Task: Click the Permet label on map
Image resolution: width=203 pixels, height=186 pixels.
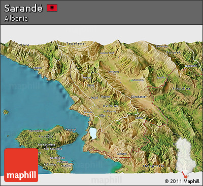Action: point(174,53)
